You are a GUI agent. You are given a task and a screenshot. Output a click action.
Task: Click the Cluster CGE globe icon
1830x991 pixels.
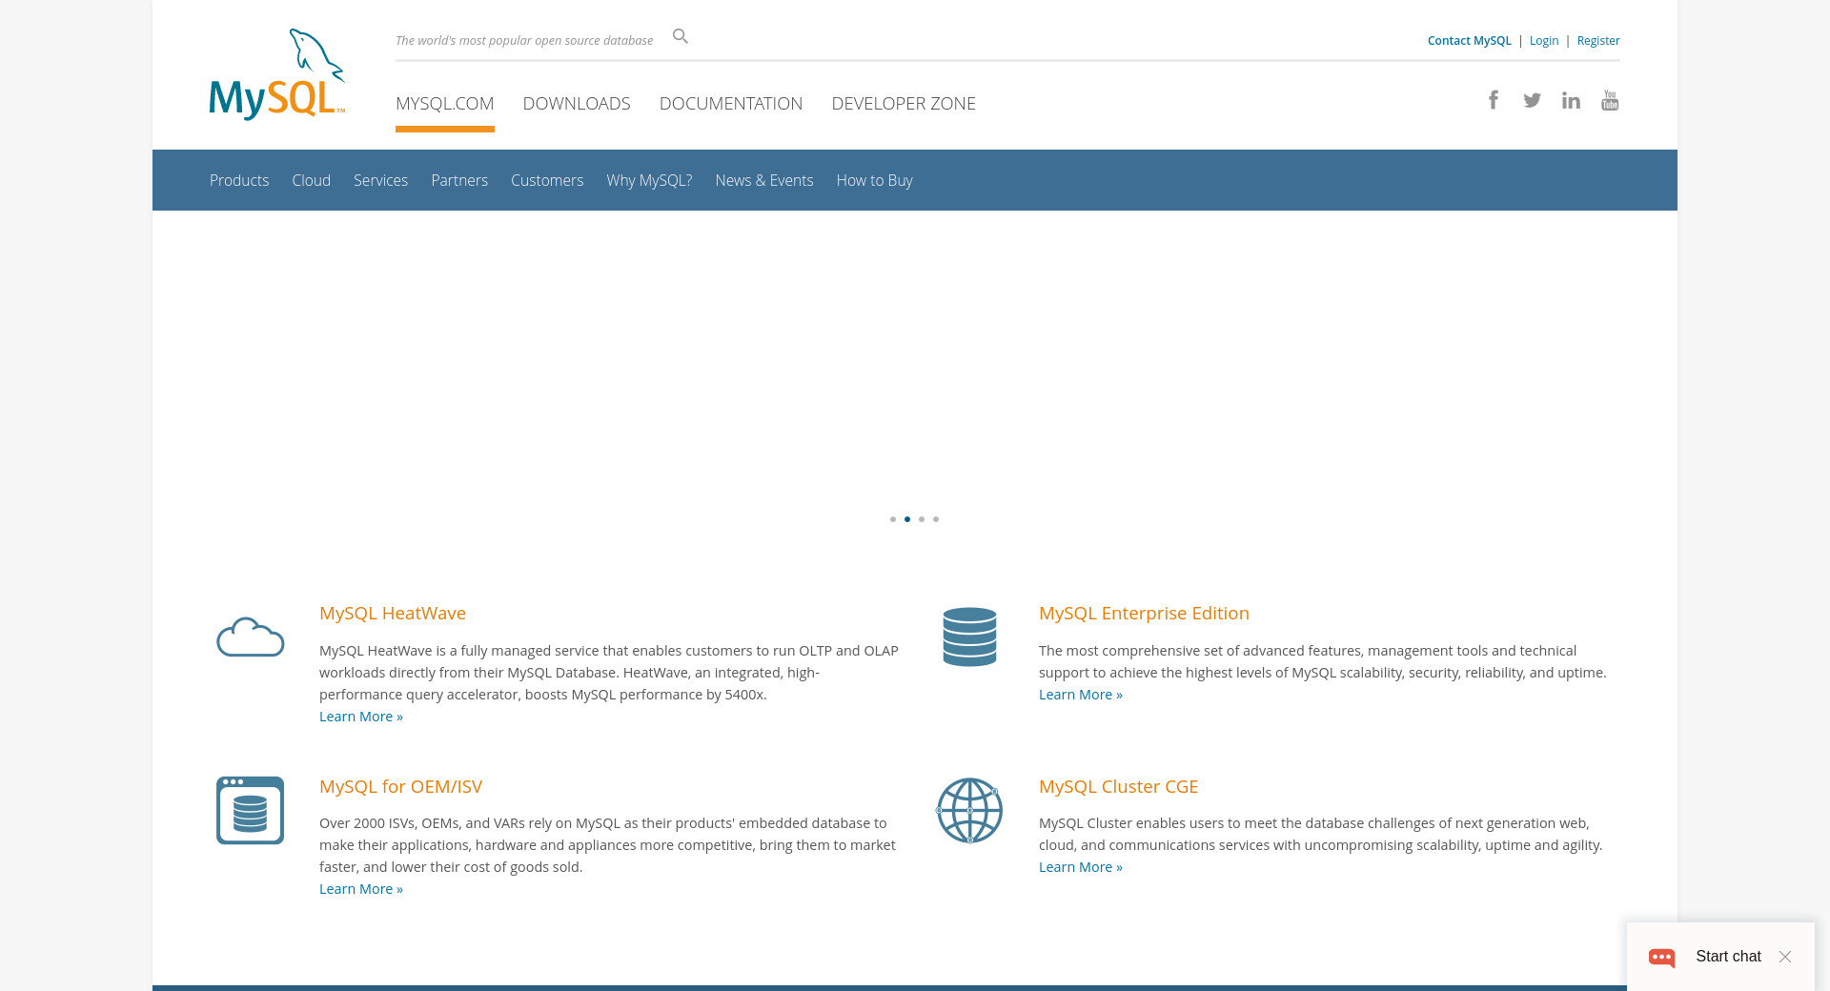tap(969, 810)
